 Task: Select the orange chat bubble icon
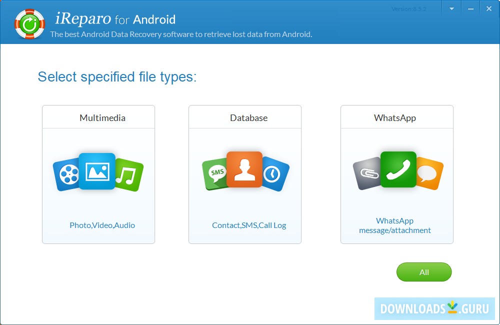pos(429,173)
